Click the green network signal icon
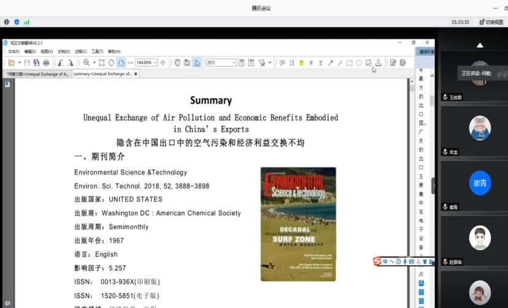Image resolution: width=508 pixels, height=308 pixels. coord(26,22)
